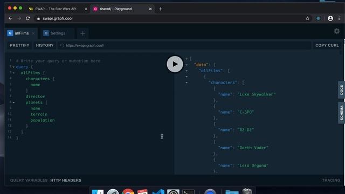The height and width of the screenshot is (194, 345).
Task: Add a new Playground tab with plus
Action: click(x=82, y=33)
